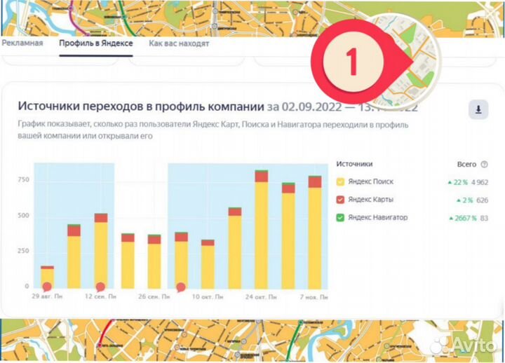
Task: Click the Яндекс Карты total 626
Action: pos(482,200)
